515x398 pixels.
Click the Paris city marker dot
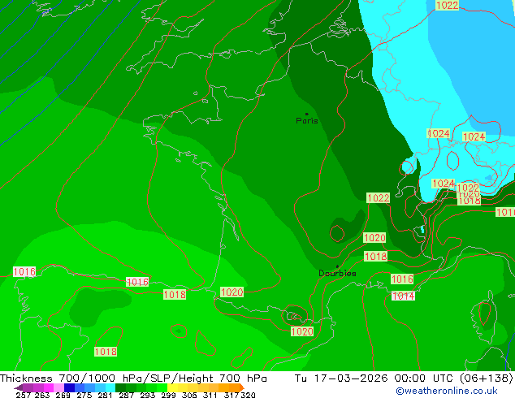(307, 114)
